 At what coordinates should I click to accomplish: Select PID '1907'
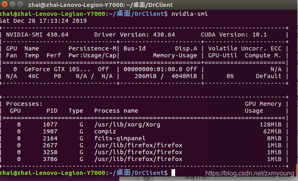pyautogui.click(x=50, y=131)
